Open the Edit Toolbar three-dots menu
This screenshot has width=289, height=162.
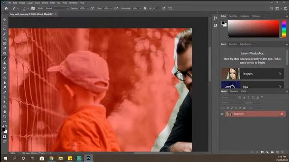5,121
